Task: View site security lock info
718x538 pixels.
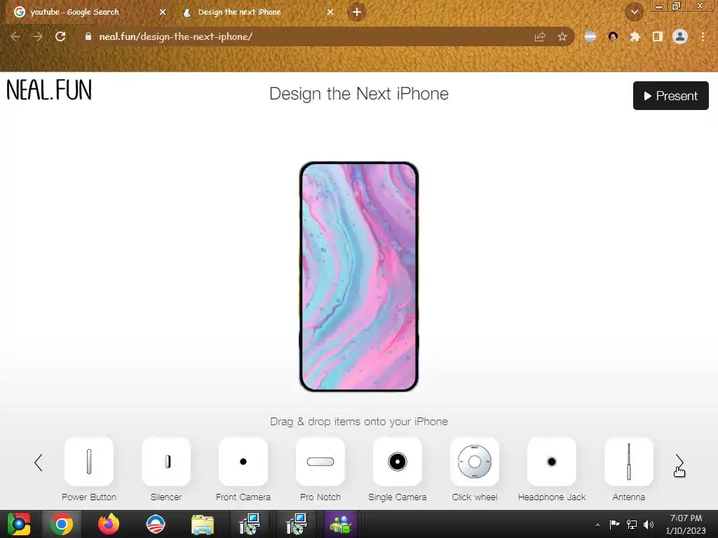Action: (x=88, y=36)
